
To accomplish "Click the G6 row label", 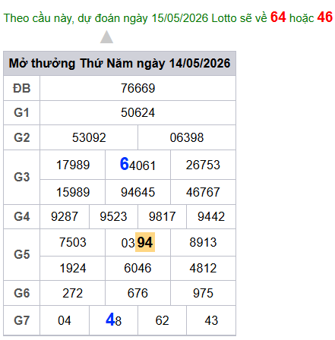I will click(x=22, y=293).
